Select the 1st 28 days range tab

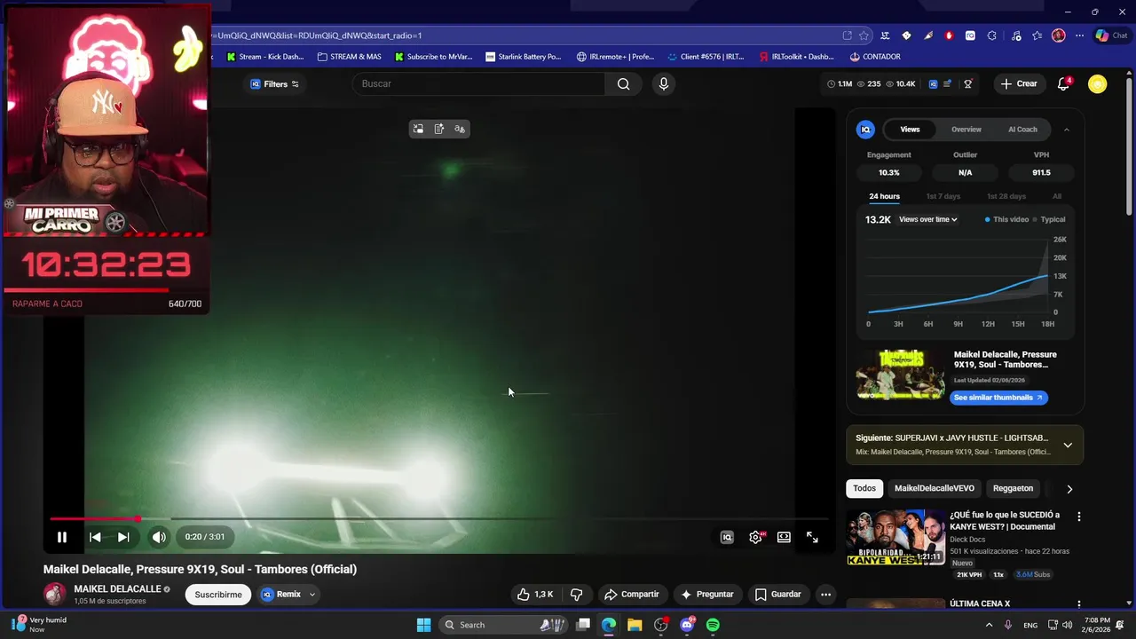(1006, 196)
